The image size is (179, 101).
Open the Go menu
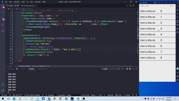tap(27, 2)
